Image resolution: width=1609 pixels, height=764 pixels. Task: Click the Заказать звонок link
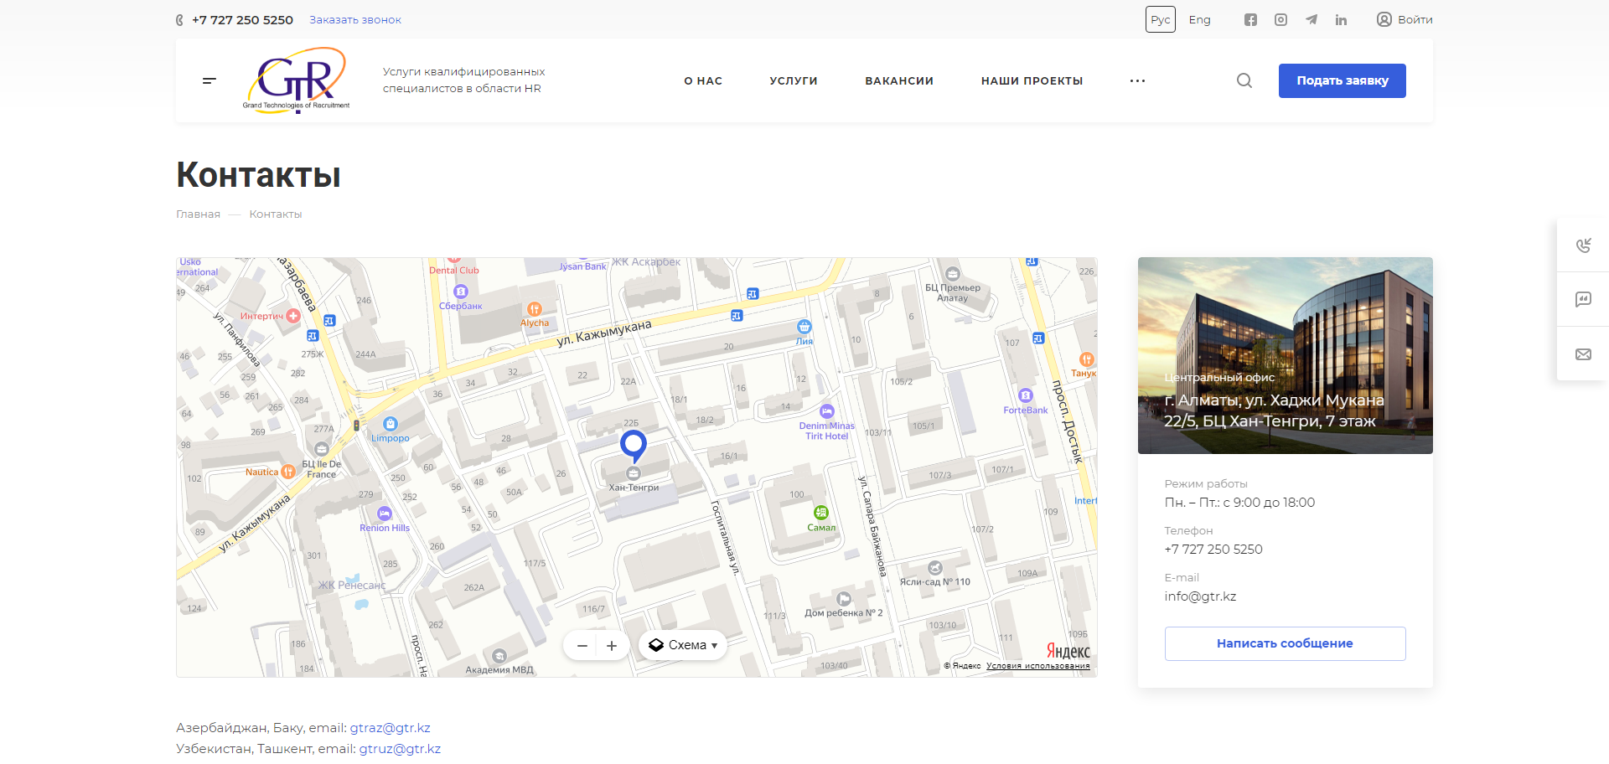click(x=355, y=19)
